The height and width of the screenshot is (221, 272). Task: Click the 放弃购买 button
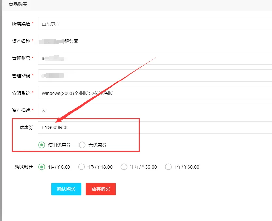[x=100, y=189]
